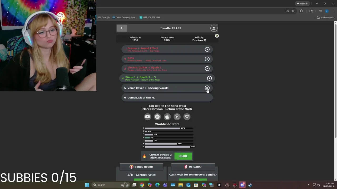Open Steam on taskbar
337x189 pixels.
click(250, 185)
